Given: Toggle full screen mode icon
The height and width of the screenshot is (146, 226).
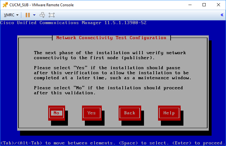Looking at the screenshot, I should pyautogui.click(x=52, y=15).
